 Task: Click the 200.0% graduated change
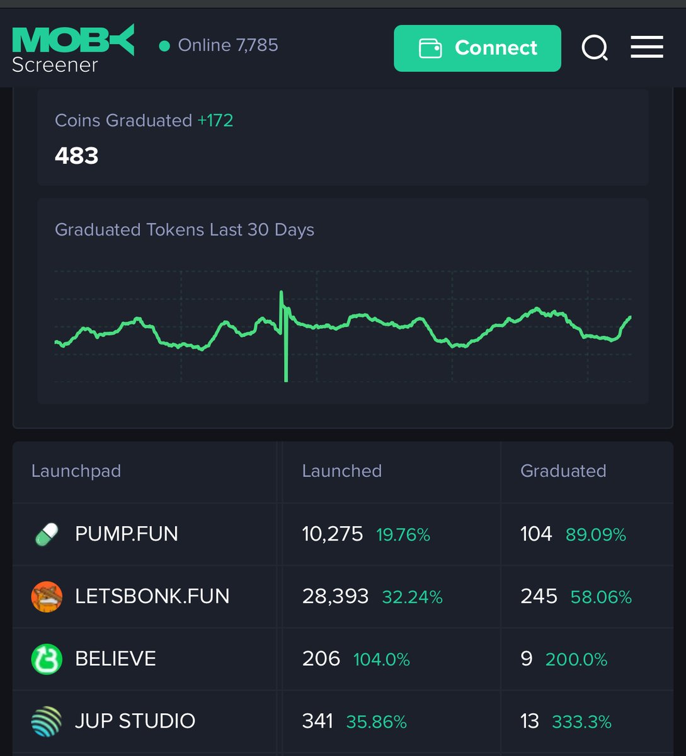point(576,660)
